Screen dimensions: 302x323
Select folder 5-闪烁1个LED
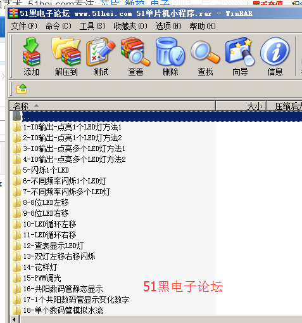click(46, 170)
